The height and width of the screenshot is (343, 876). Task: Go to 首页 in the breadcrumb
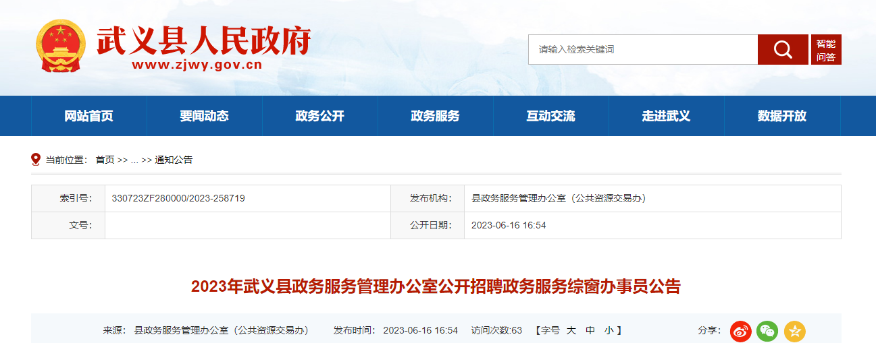coord(105,160)
